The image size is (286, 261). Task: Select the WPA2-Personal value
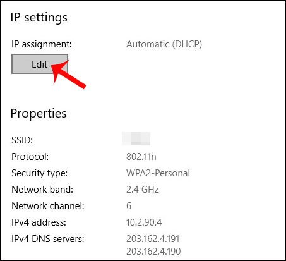pyautogui.click(x=158, y=173)
